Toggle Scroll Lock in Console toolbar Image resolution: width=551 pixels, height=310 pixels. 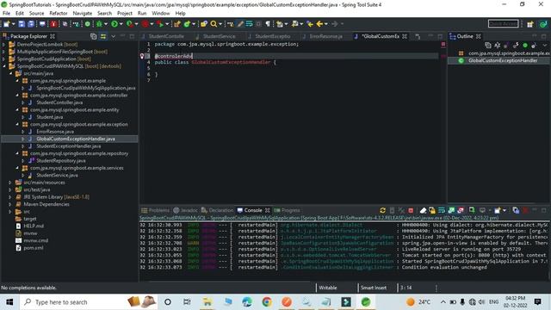click(432, 210)
